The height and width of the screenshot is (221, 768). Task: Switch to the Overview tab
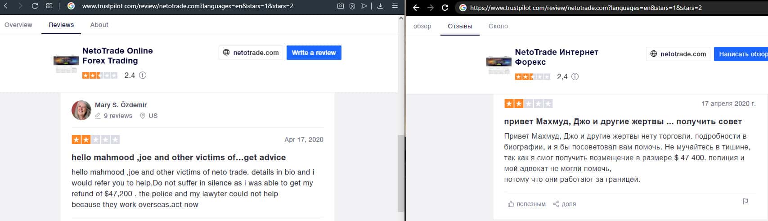(x=18, y=25)
